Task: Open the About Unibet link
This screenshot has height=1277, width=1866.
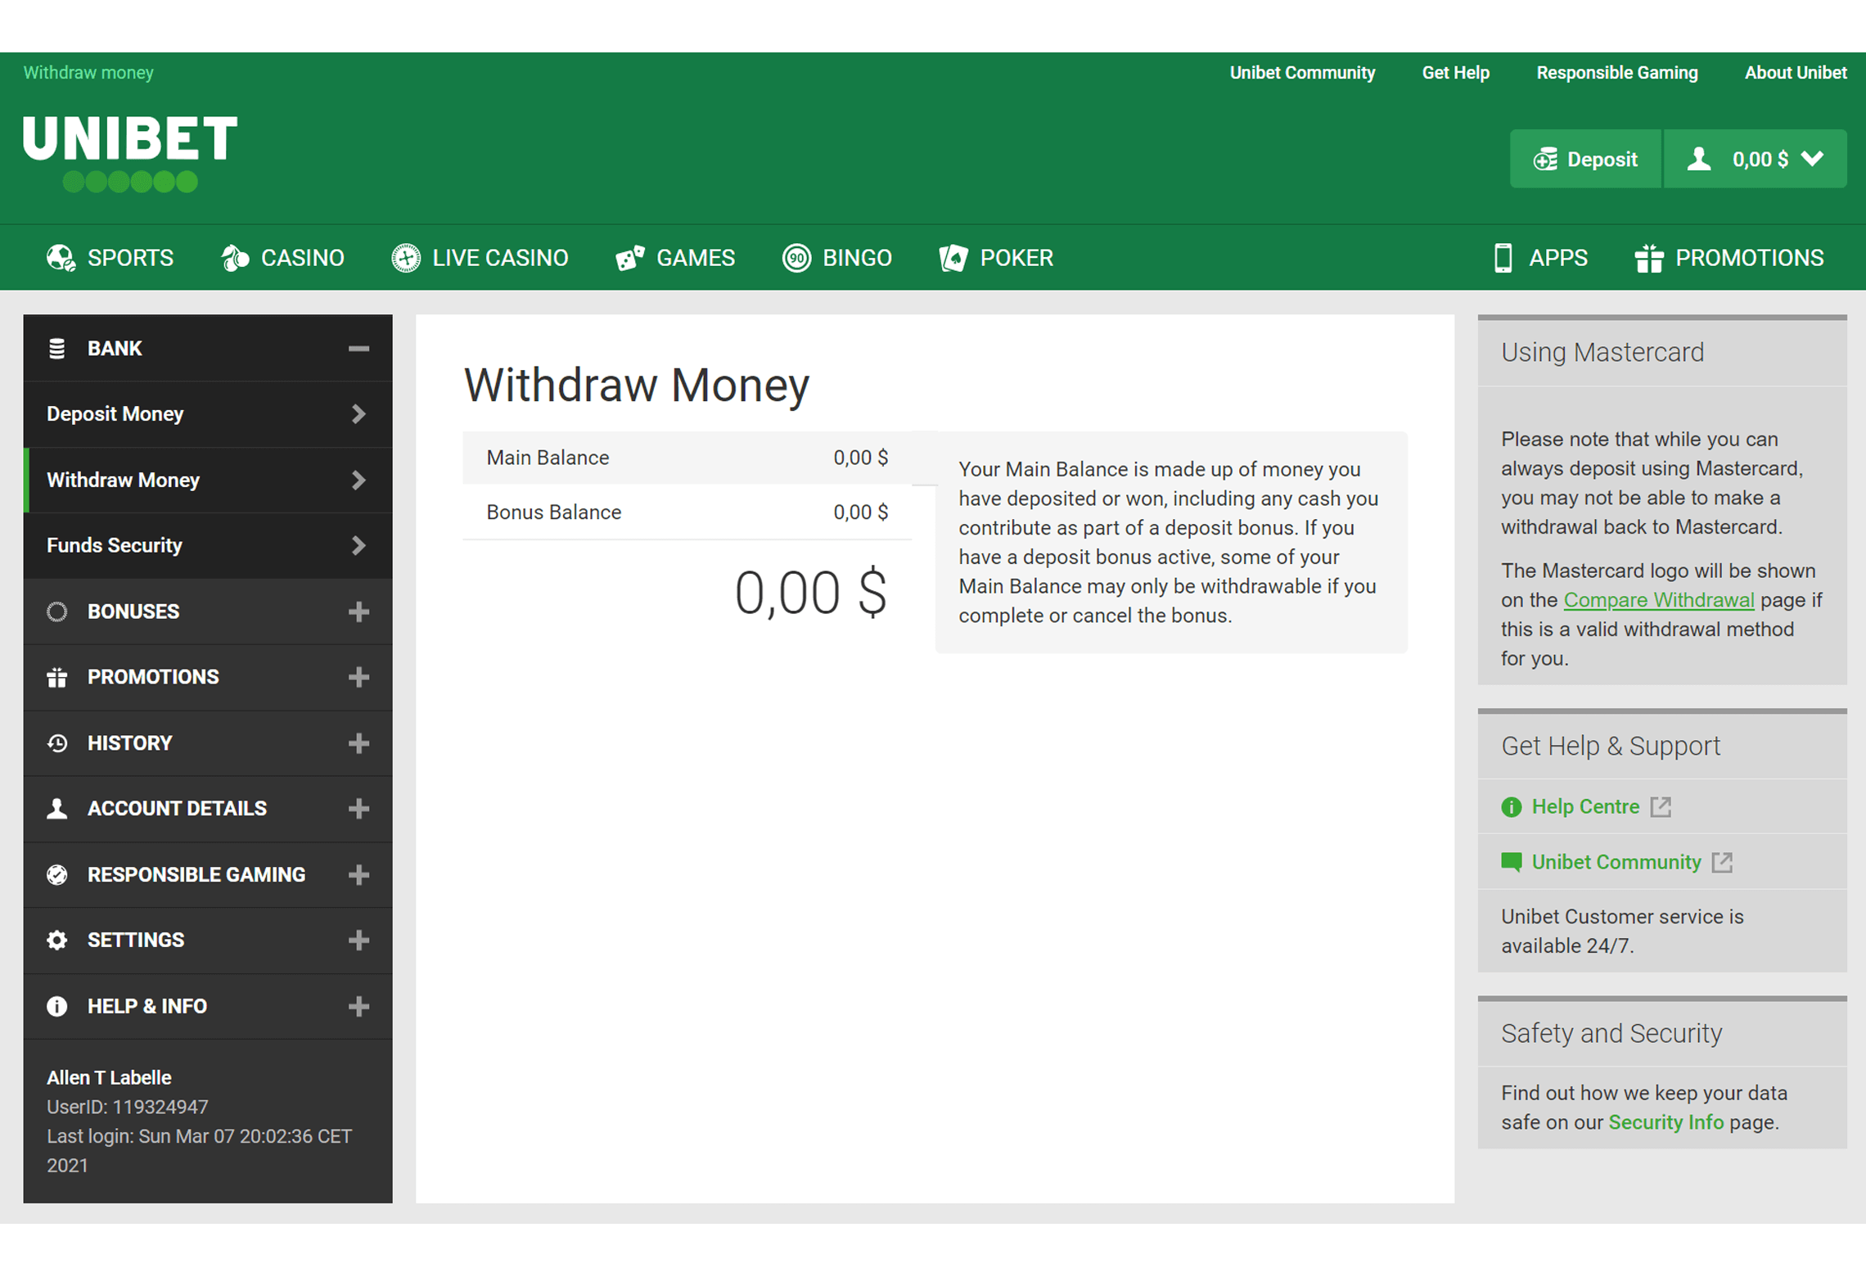Action: click(1796, 73)
